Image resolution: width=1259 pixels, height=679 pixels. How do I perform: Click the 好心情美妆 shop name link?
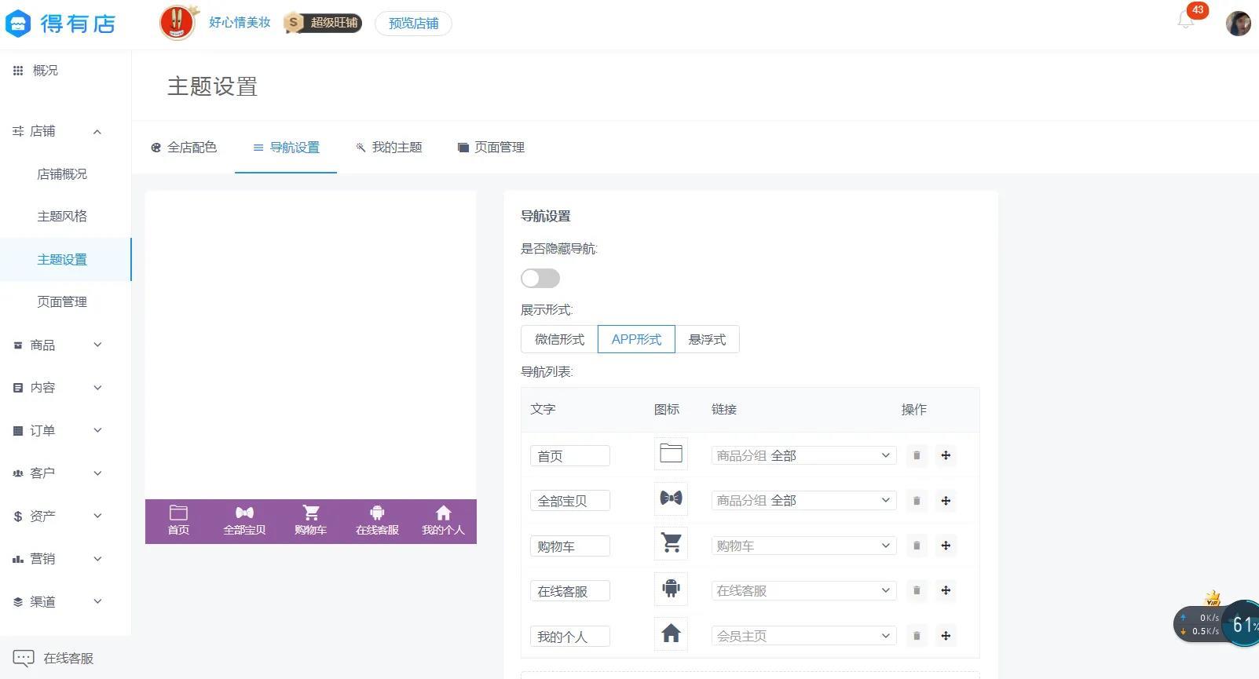[x=240, y=23]
